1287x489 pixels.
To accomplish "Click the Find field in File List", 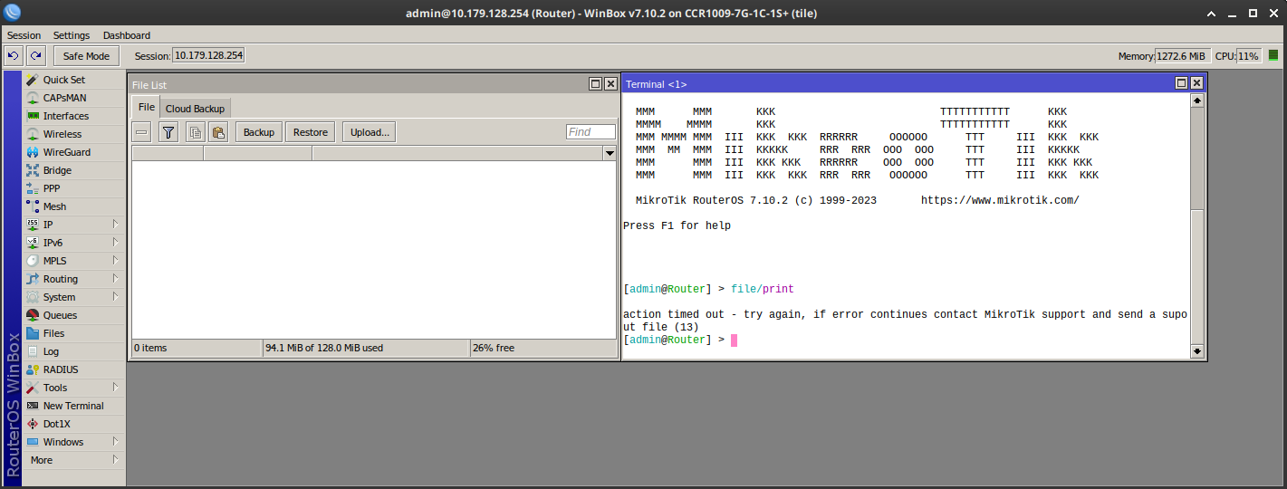I will 591,132.
